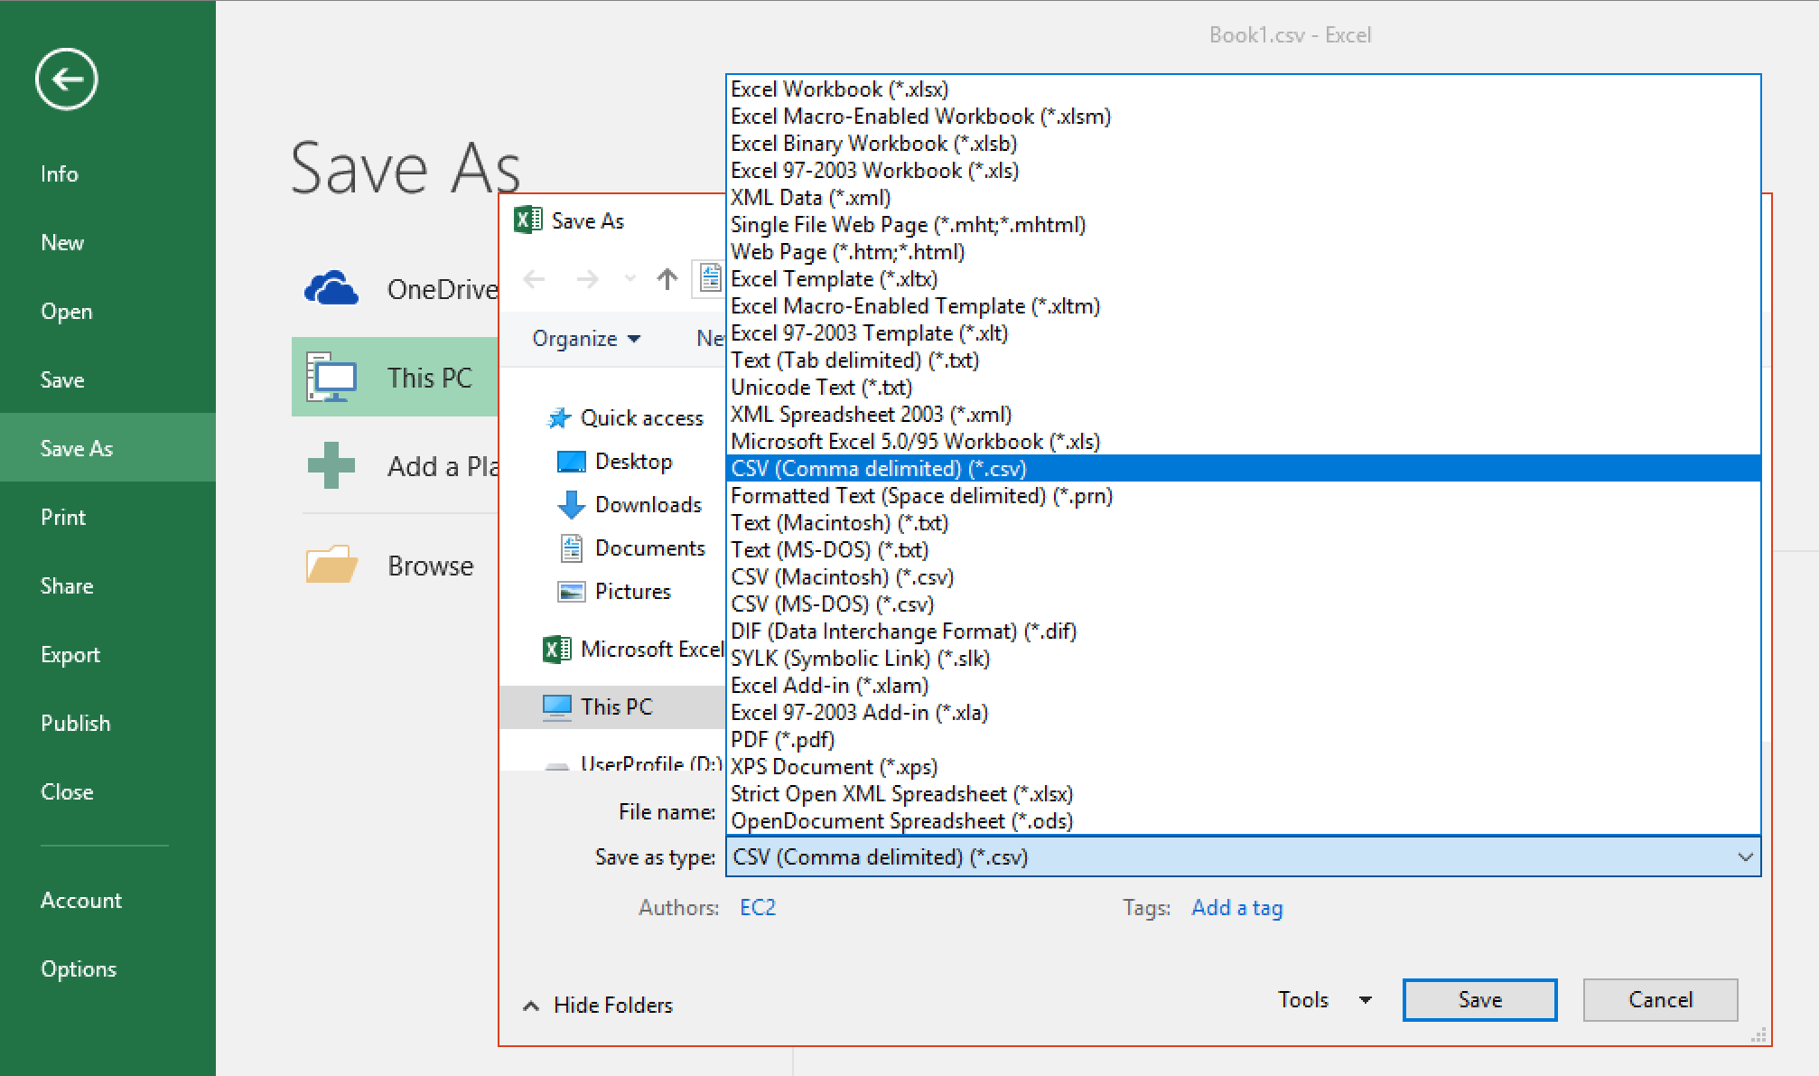Click the up directory arrow in dialog
Image resolution: width=1819 pixels, height=1076 pixels.
coord(667,279)
